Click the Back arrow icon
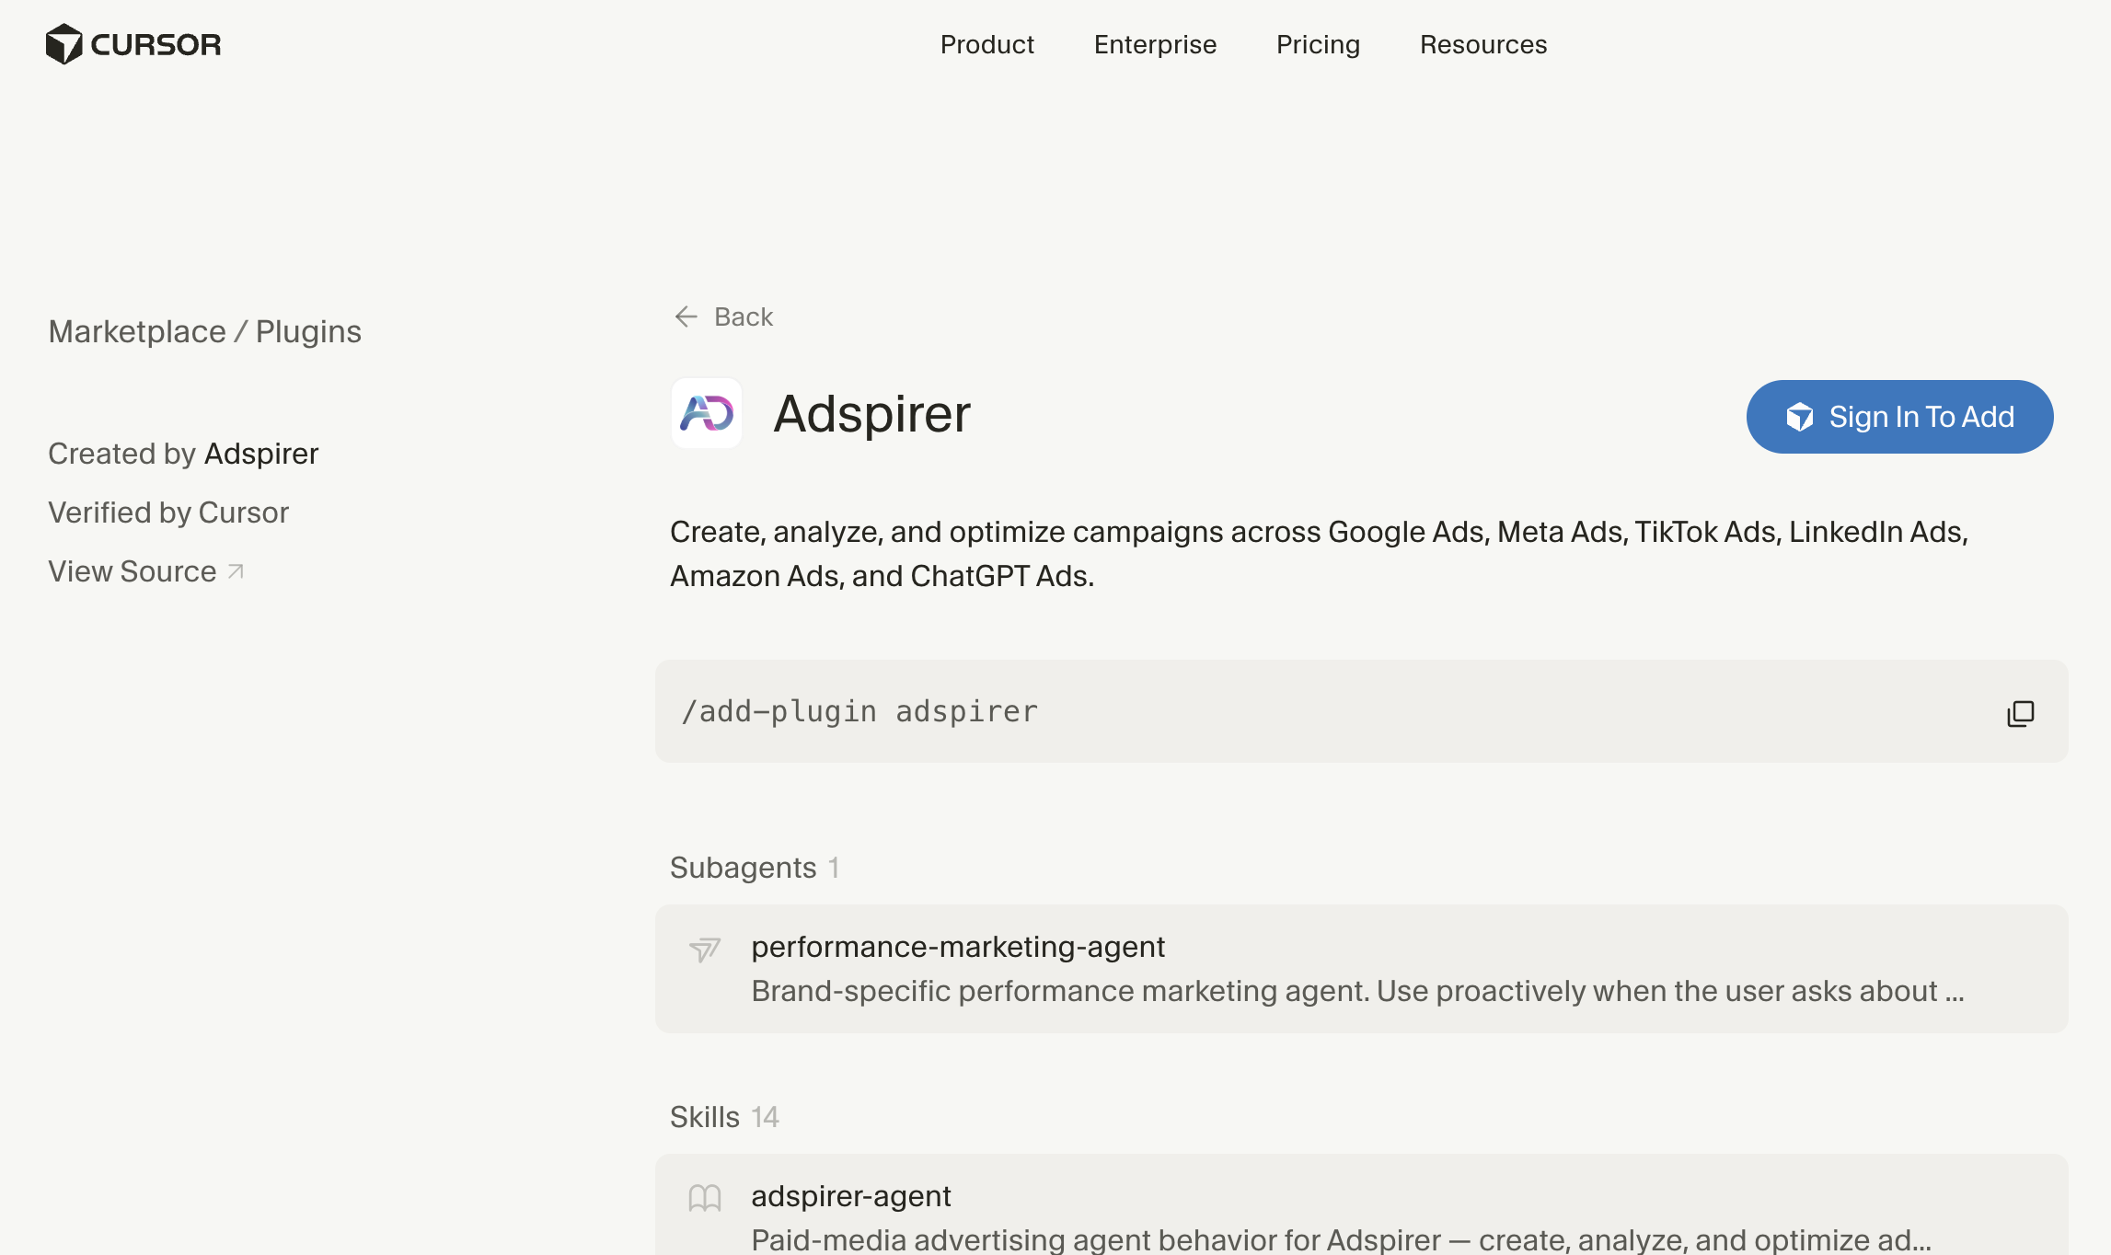Image resolution: width=2111 pixels, height=1255 pixels. (x=686, y=317)
